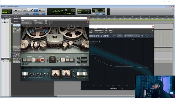Click Load on the Waves toolbar
This screenshot has width=175, height=98.
point(81,26)
